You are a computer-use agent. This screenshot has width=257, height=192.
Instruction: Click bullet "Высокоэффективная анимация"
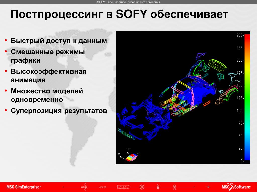click(48, 76)
